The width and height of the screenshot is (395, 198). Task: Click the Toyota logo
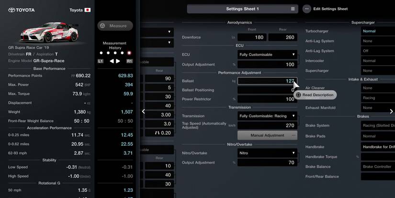22,10
